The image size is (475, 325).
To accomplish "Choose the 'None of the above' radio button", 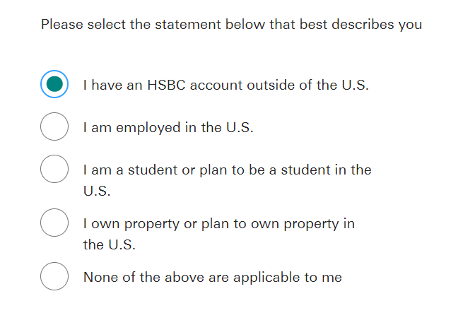I will [54, 276].
